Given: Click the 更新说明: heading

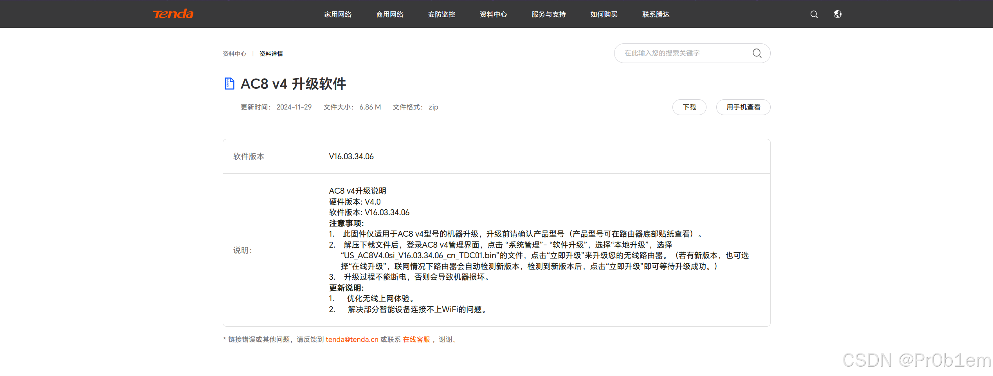Looking at the screenshot, I should [x=346, y=288].
